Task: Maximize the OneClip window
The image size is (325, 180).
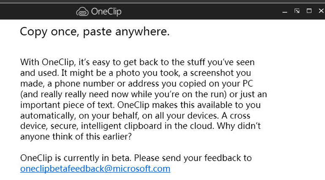Action: 309,11
